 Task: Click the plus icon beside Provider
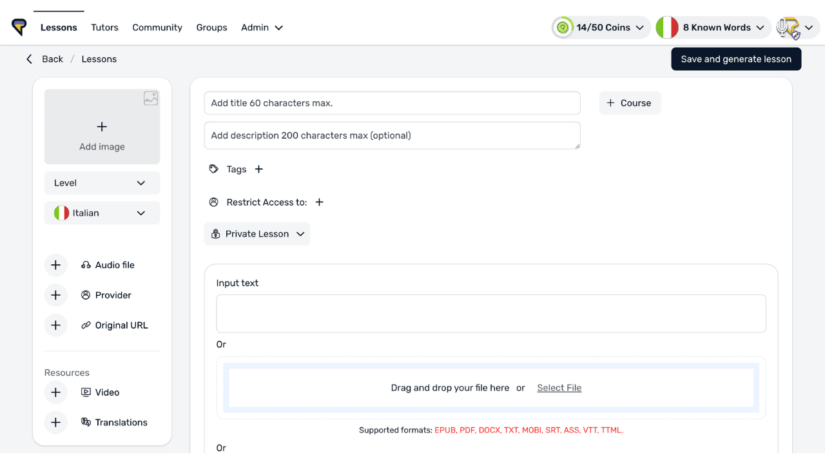point(56,295)
